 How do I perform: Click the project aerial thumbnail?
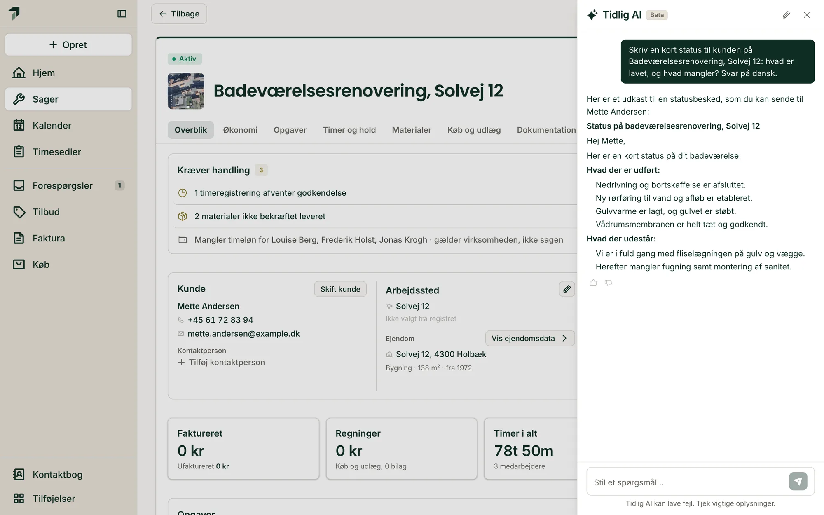(186, 91)
